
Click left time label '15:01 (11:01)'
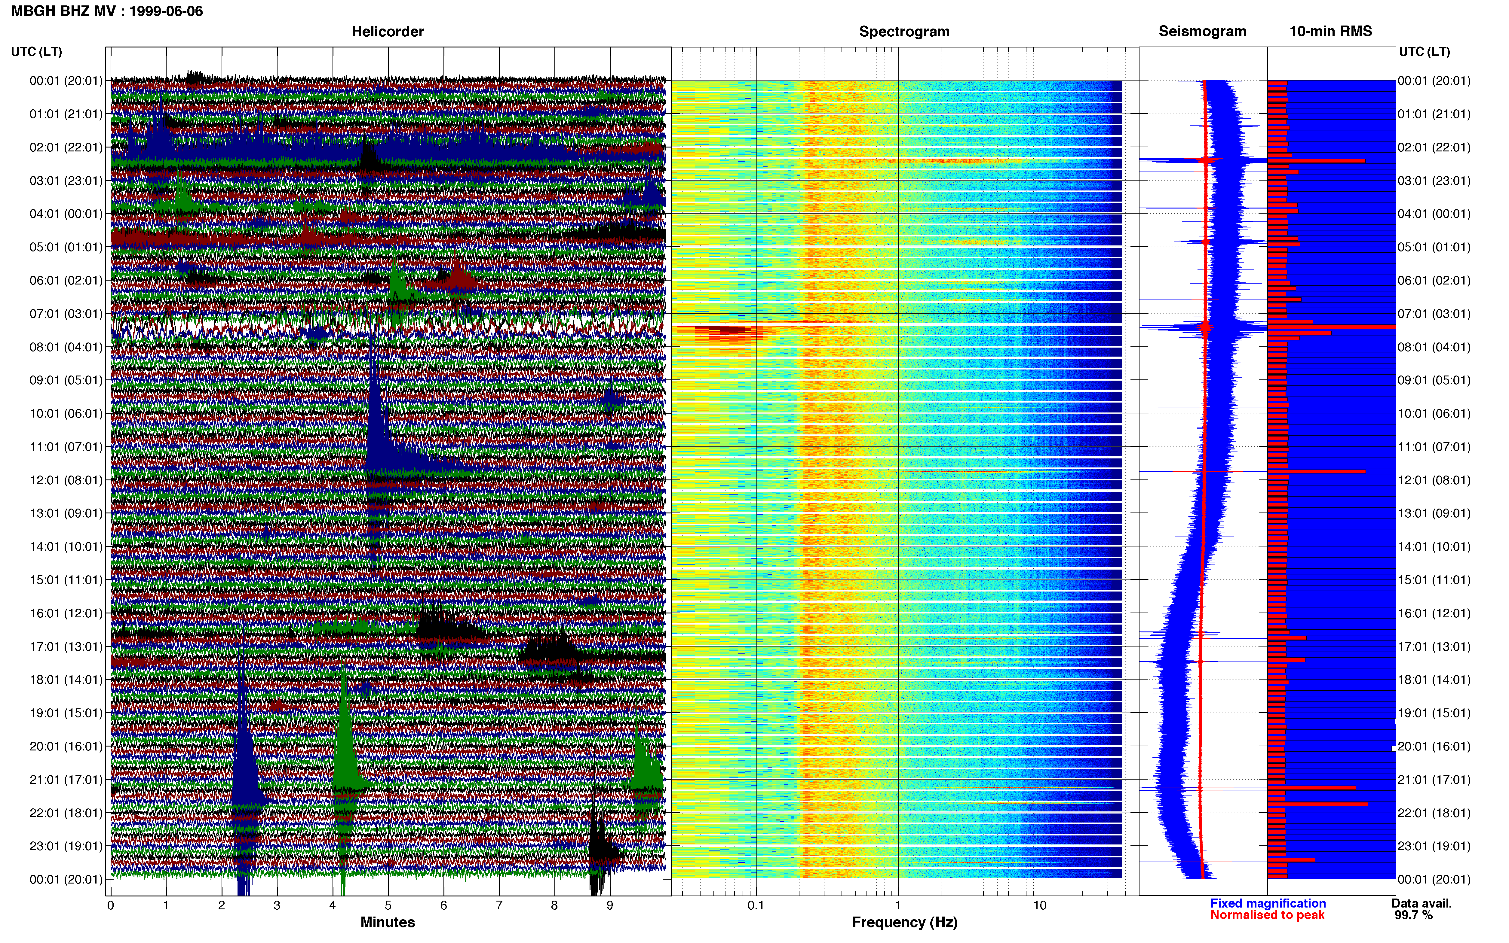click(x=66, y=580)
